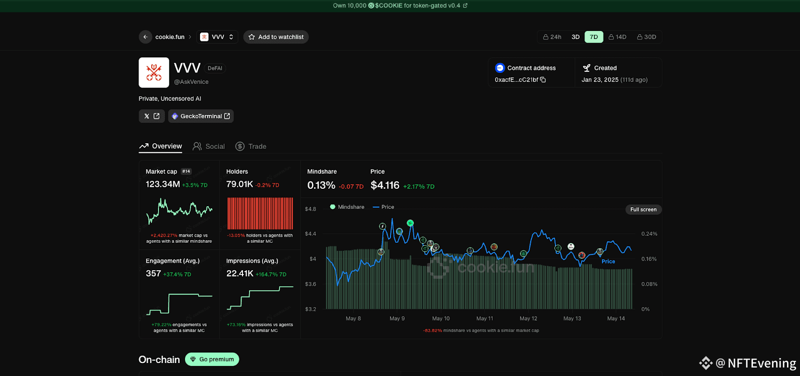The height and width of the screenshot is (376, 800).
Task: Click the DeFAI category tag
Action: tap(215, 68)
